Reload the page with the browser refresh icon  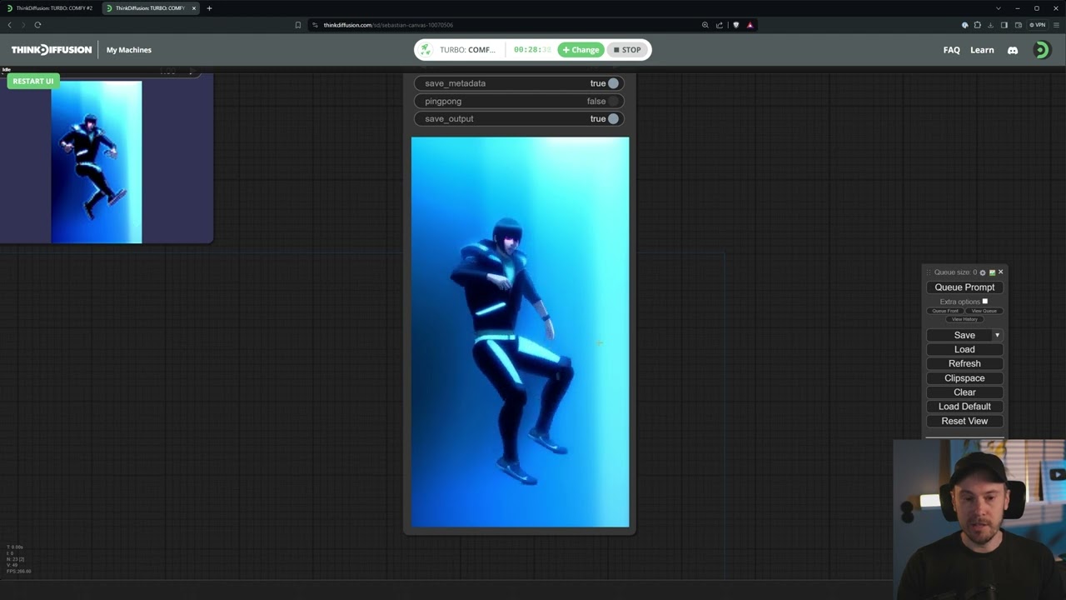click(37, 25)
